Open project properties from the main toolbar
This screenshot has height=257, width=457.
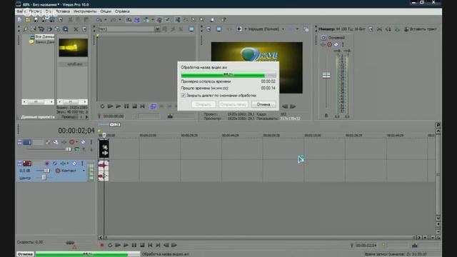point(60,20)
